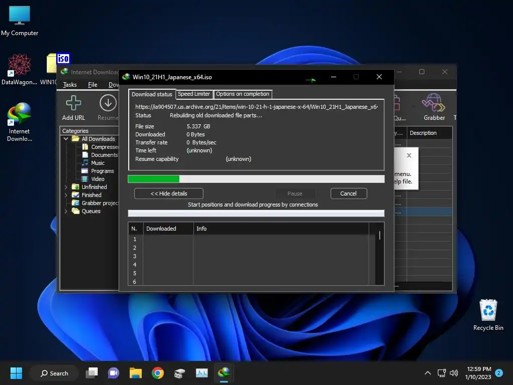Click the Add URL toolbar icon

[73, 103]
